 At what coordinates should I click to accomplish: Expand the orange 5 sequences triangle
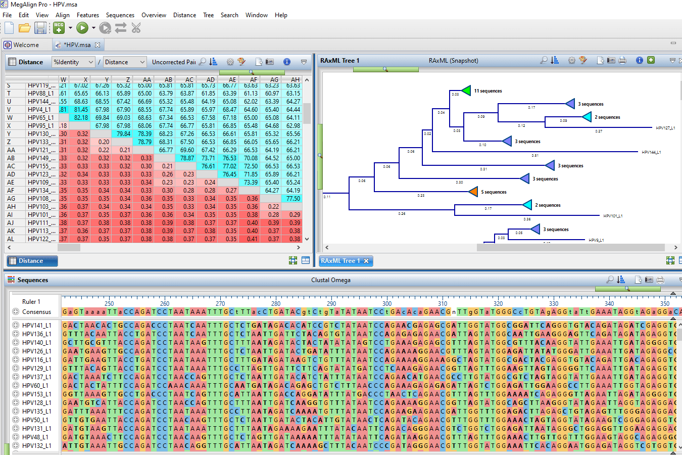point(473,192)
